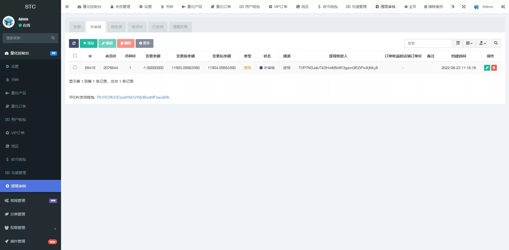Select the edit icon for record 89418
The width and height of the screenshot is (509, 250).
(x=487, y=68)
